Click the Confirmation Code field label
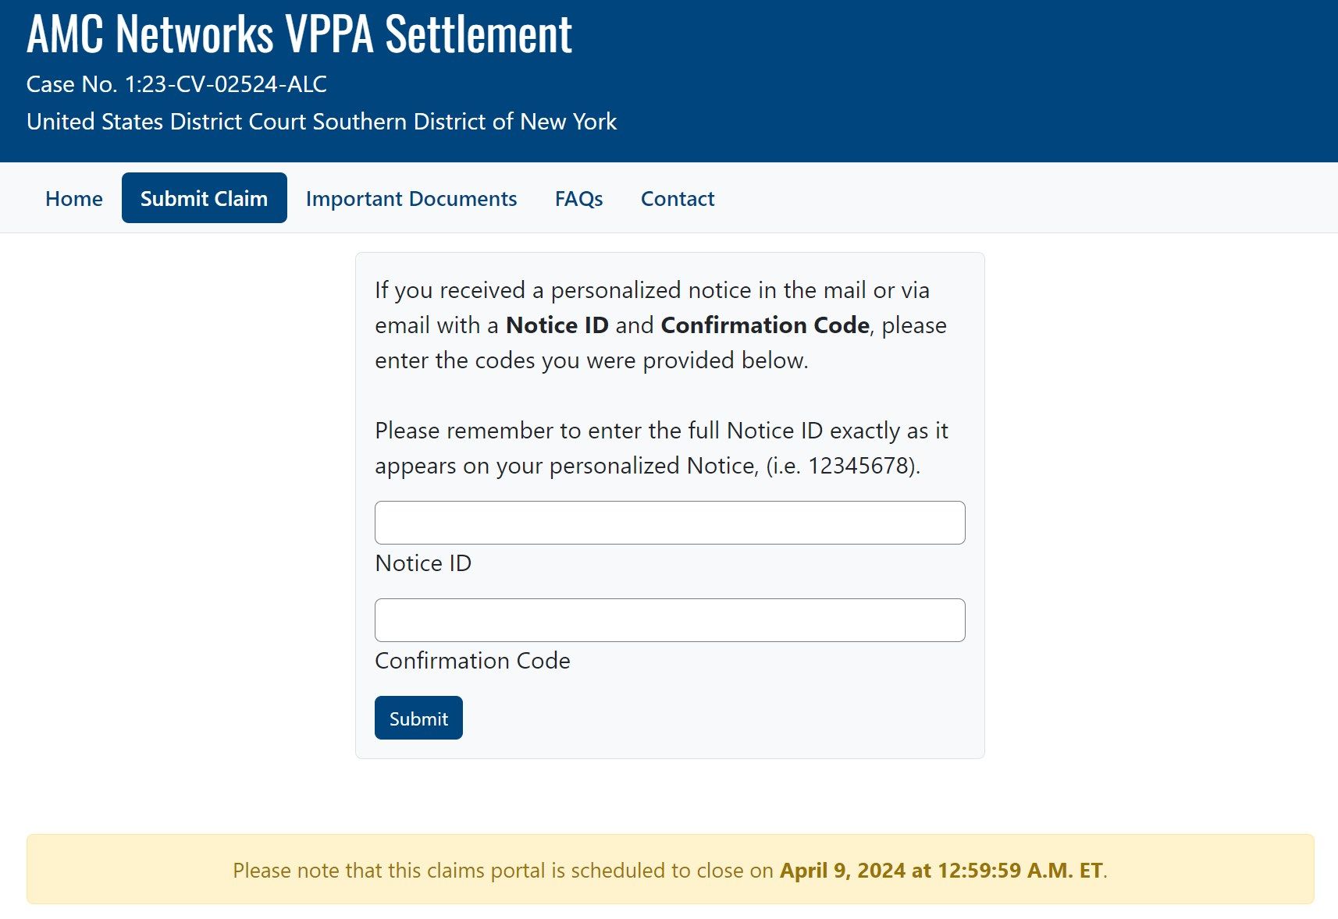1338x919 pixels. pyautogui.click(x=472, y=660)
